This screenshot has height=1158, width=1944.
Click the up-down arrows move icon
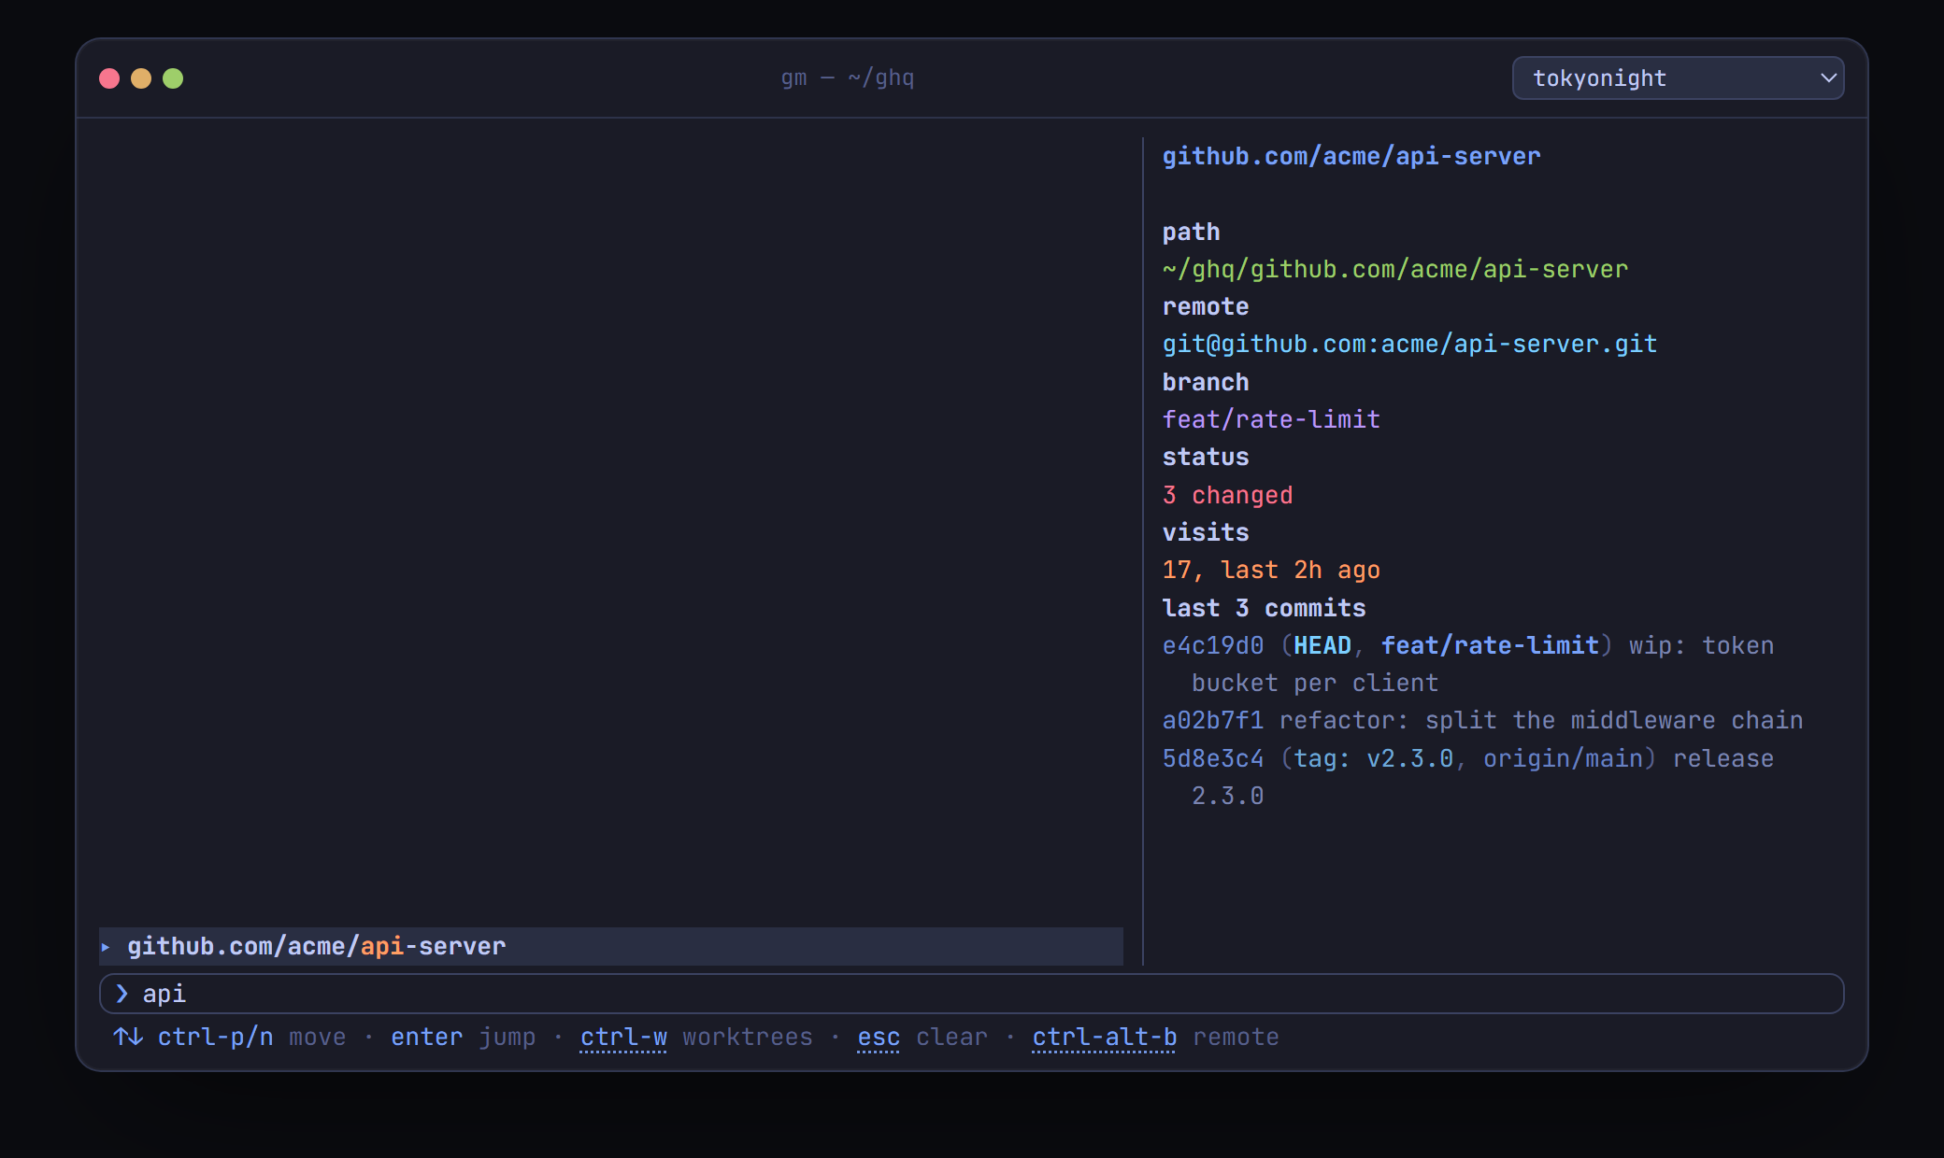(x=128, y=1037)
